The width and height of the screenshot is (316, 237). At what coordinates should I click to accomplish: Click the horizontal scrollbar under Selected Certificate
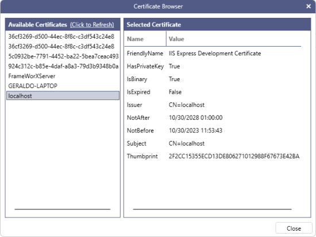212,209
